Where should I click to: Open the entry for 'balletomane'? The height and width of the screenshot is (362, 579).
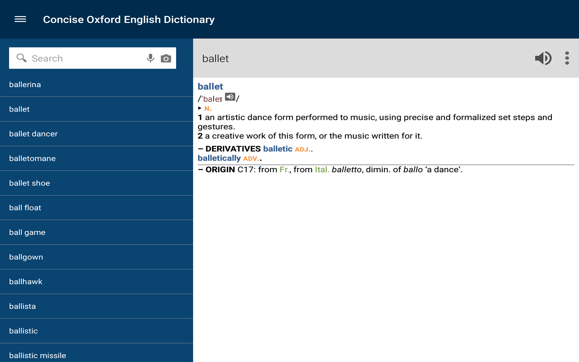click(32, 158)
